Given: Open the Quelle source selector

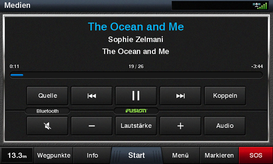Looking at the screenshot, I should click(47, 96).
